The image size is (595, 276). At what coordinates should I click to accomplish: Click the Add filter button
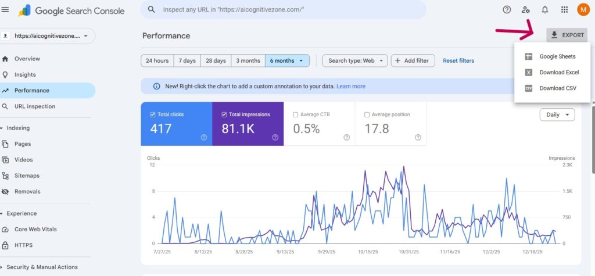point(413,60)
